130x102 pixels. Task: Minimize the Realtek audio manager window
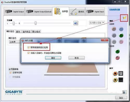(x=115, y=2)
